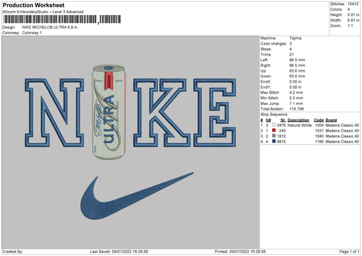Click the Natural White color swatch

(274, 125)
